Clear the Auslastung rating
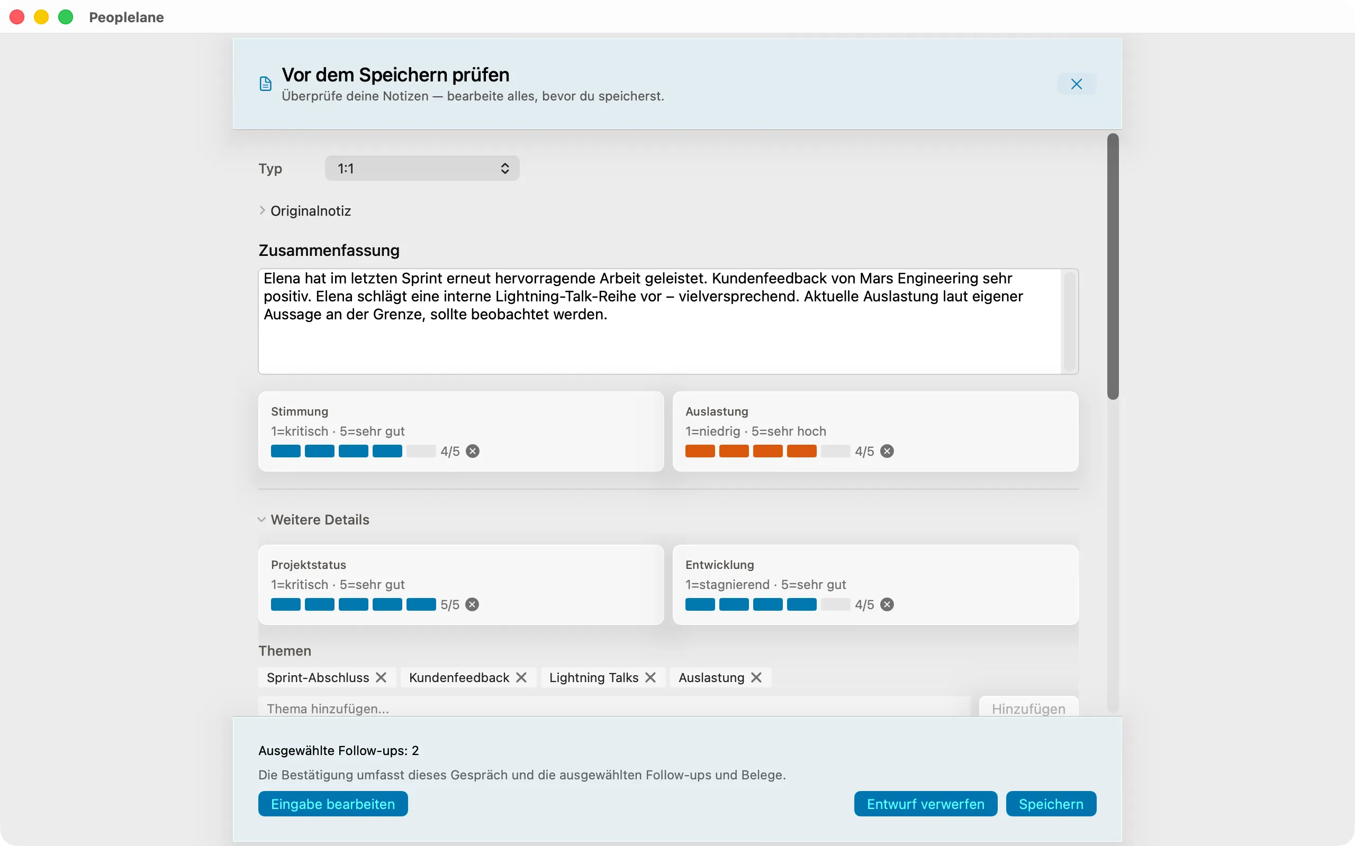The width and height of the screenshot is (1355, 846). point(887,451)
